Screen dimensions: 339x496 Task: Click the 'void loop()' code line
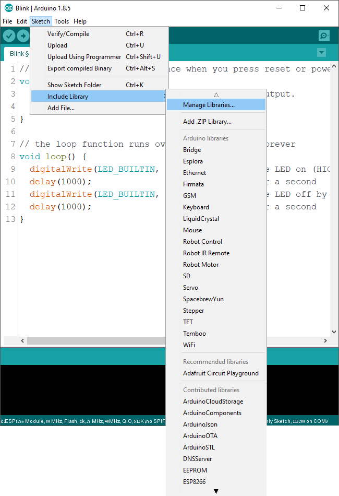click(53, 157)
